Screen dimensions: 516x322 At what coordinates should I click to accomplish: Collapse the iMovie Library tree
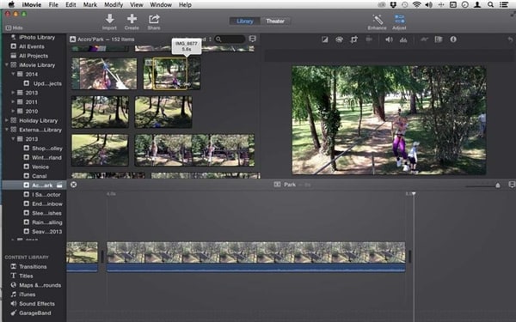tap(7, 64)
